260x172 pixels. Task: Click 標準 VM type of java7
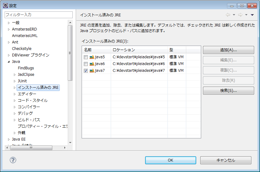(x=177, y=71)
